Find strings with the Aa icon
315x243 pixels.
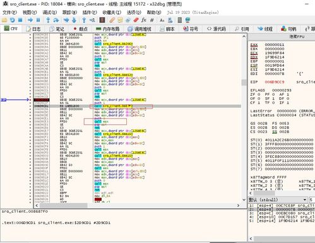point(162,20)
